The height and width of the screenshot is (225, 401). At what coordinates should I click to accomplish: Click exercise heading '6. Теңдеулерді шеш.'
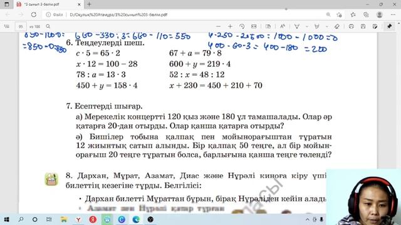pyautogui.click(x=105, y=42)
